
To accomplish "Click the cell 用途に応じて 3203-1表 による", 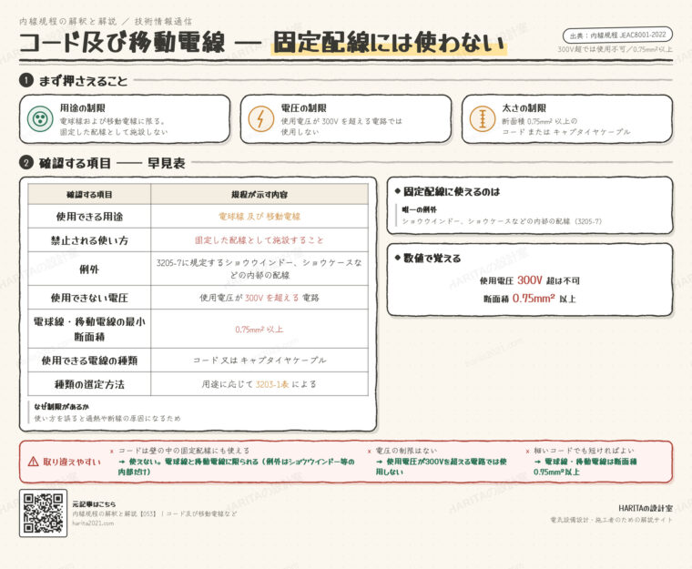I will pyautogui.click(x=259, y=384).
